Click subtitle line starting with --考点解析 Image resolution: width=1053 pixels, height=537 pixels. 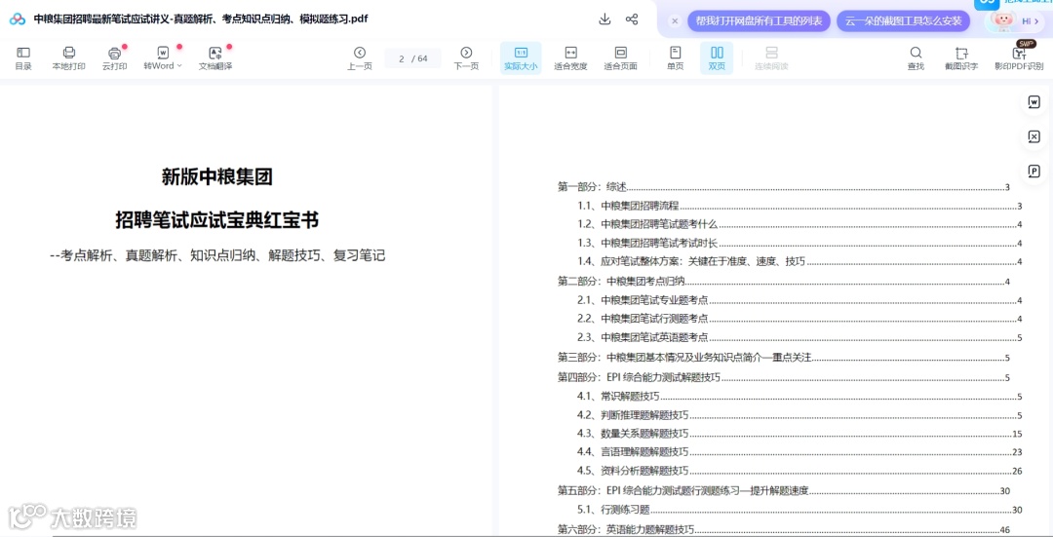click(216, 255)
